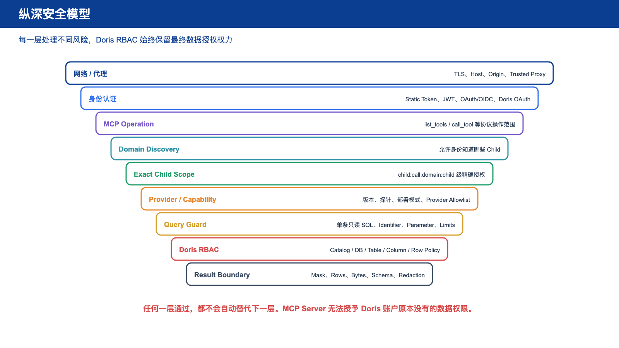The width and height of the screenshot is (619, 348).
Task: Click the slide title 纵深安全模型
Action: 55,14
